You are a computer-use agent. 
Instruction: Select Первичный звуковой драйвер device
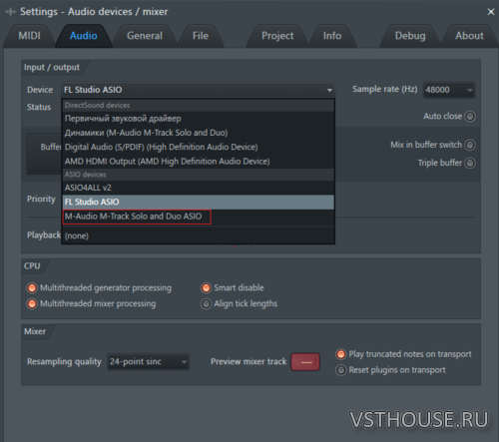(x=199, y=119)
